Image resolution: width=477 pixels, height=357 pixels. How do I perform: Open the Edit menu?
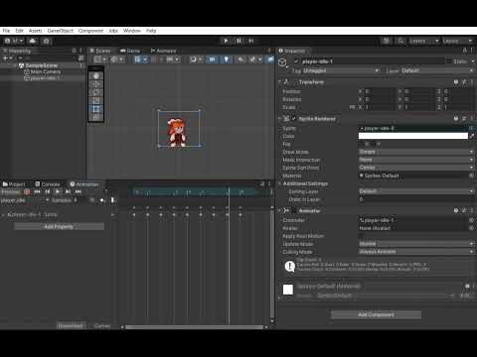(x=19, y=31)
